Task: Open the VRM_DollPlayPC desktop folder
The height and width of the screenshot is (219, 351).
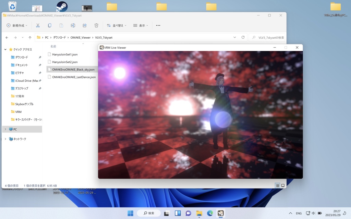Action: (336, 9)
